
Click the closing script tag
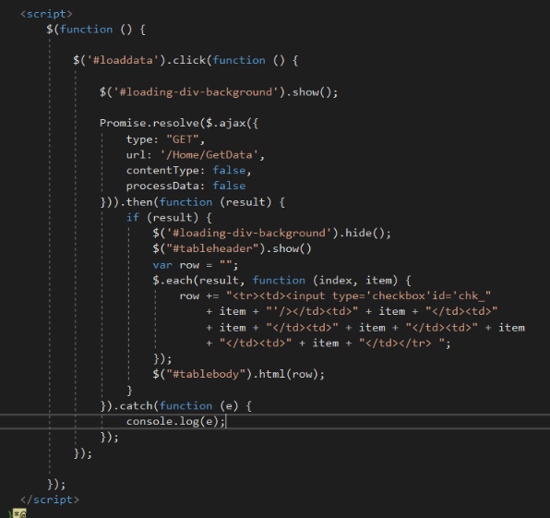point(50,500)
